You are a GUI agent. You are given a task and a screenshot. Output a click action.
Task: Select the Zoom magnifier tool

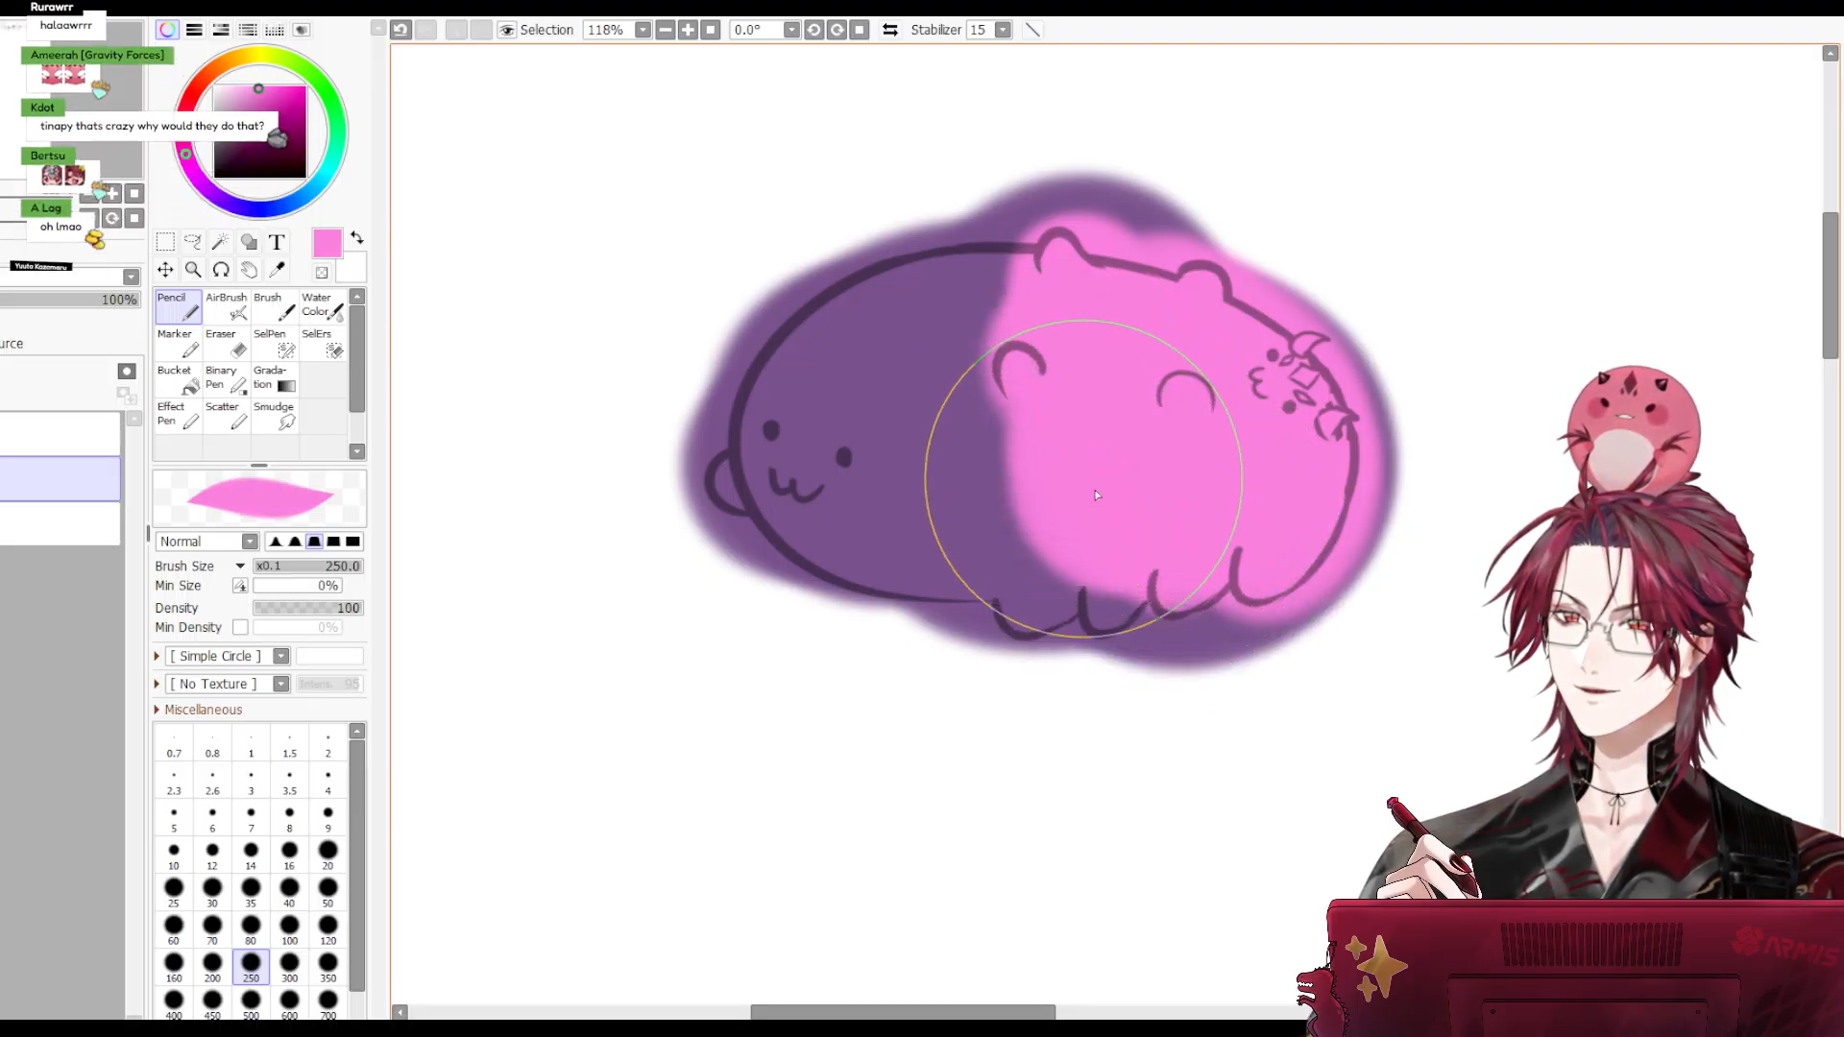pos(193,270)
